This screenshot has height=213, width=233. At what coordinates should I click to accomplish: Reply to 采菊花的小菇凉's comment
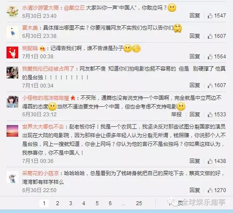pyautogui.click(x=195, y=190)
